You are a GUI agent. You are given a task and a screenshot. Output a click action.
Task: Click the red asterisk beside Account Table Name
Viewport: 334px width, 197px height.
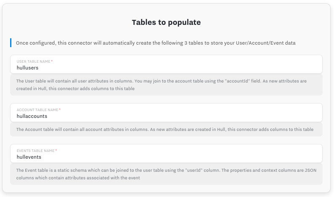tap(59, 109)
